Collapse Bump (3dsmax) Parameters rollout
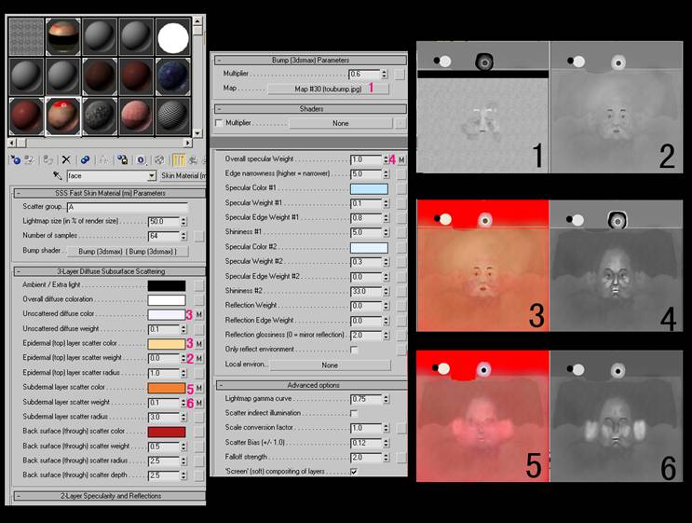The image size is (692, 523). click(307, 60)
